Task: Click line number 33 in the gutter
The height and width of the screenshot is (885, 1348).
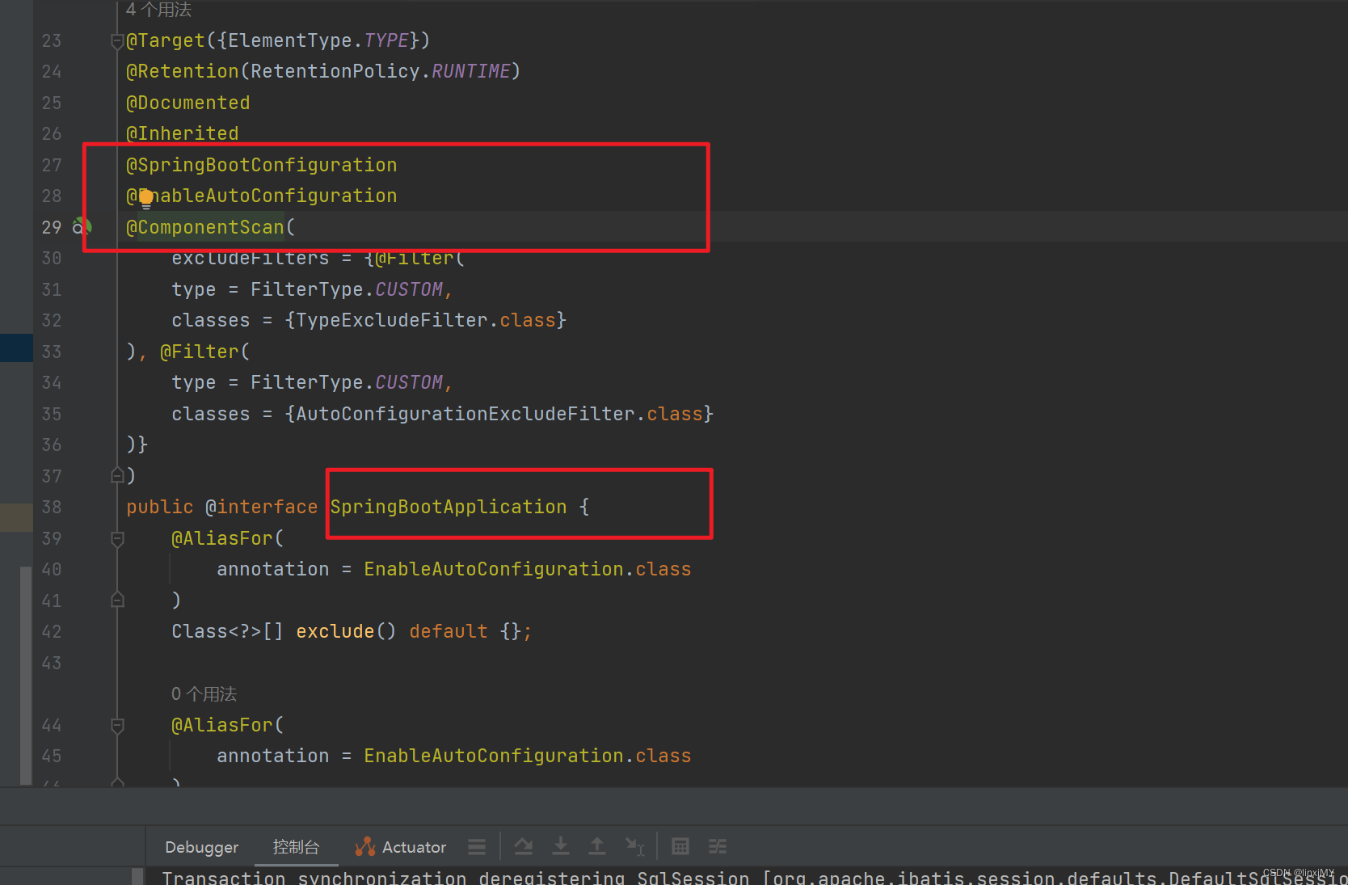Action: pyautogui.click(x=52, y=352)
